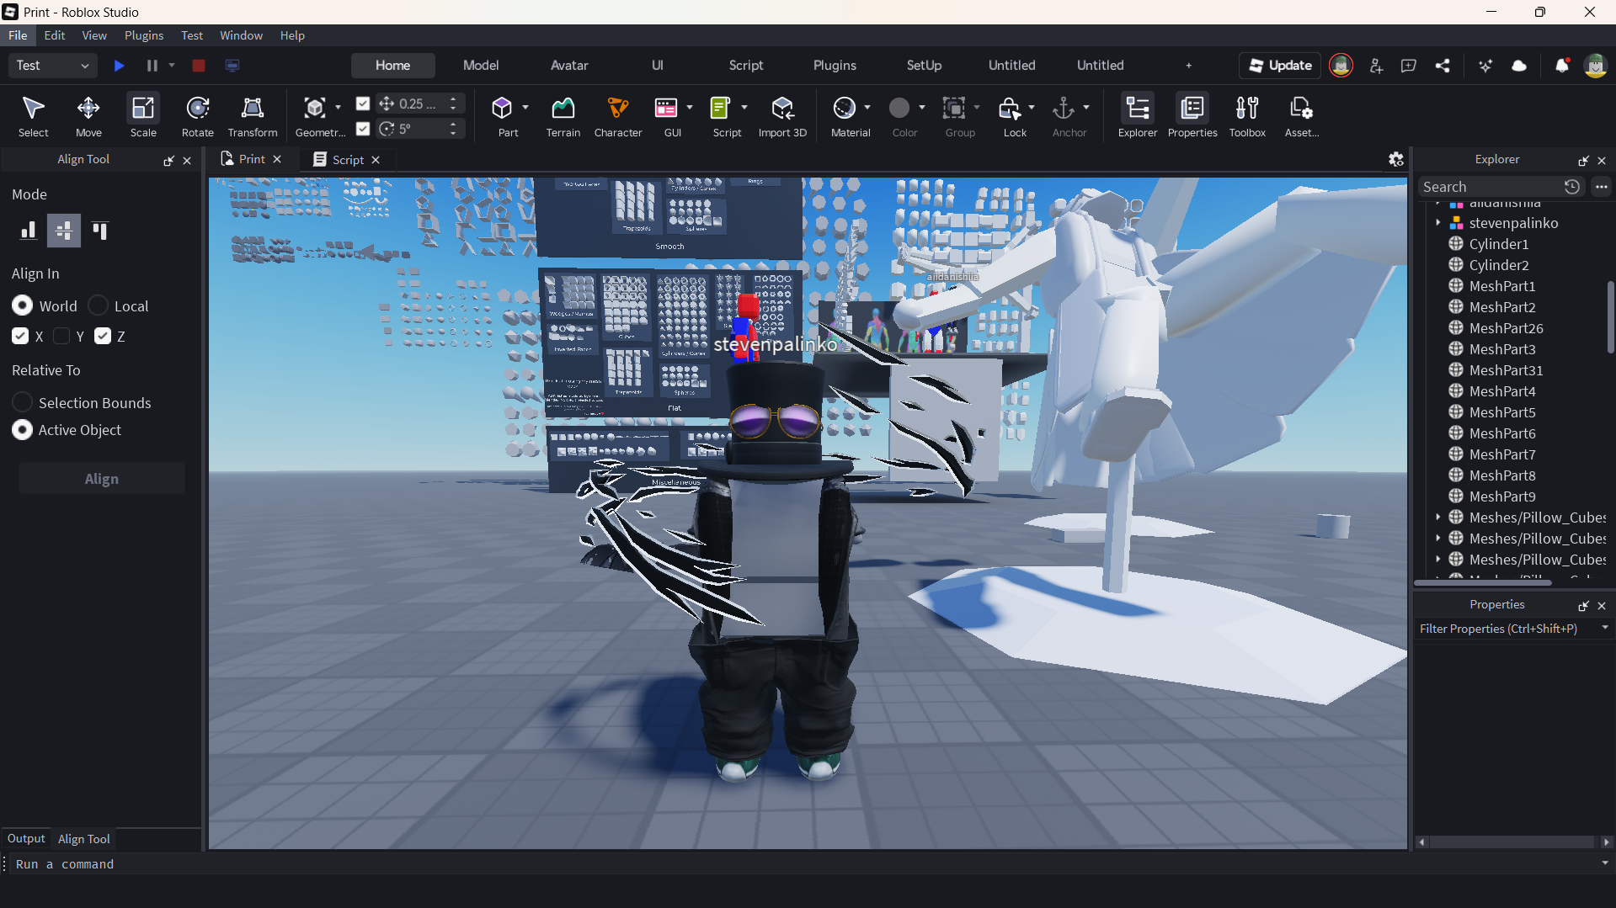Viewport: 1616px width, 908px height.
Task: Toggle the Explorer panel button
Action: (1138, 116)
